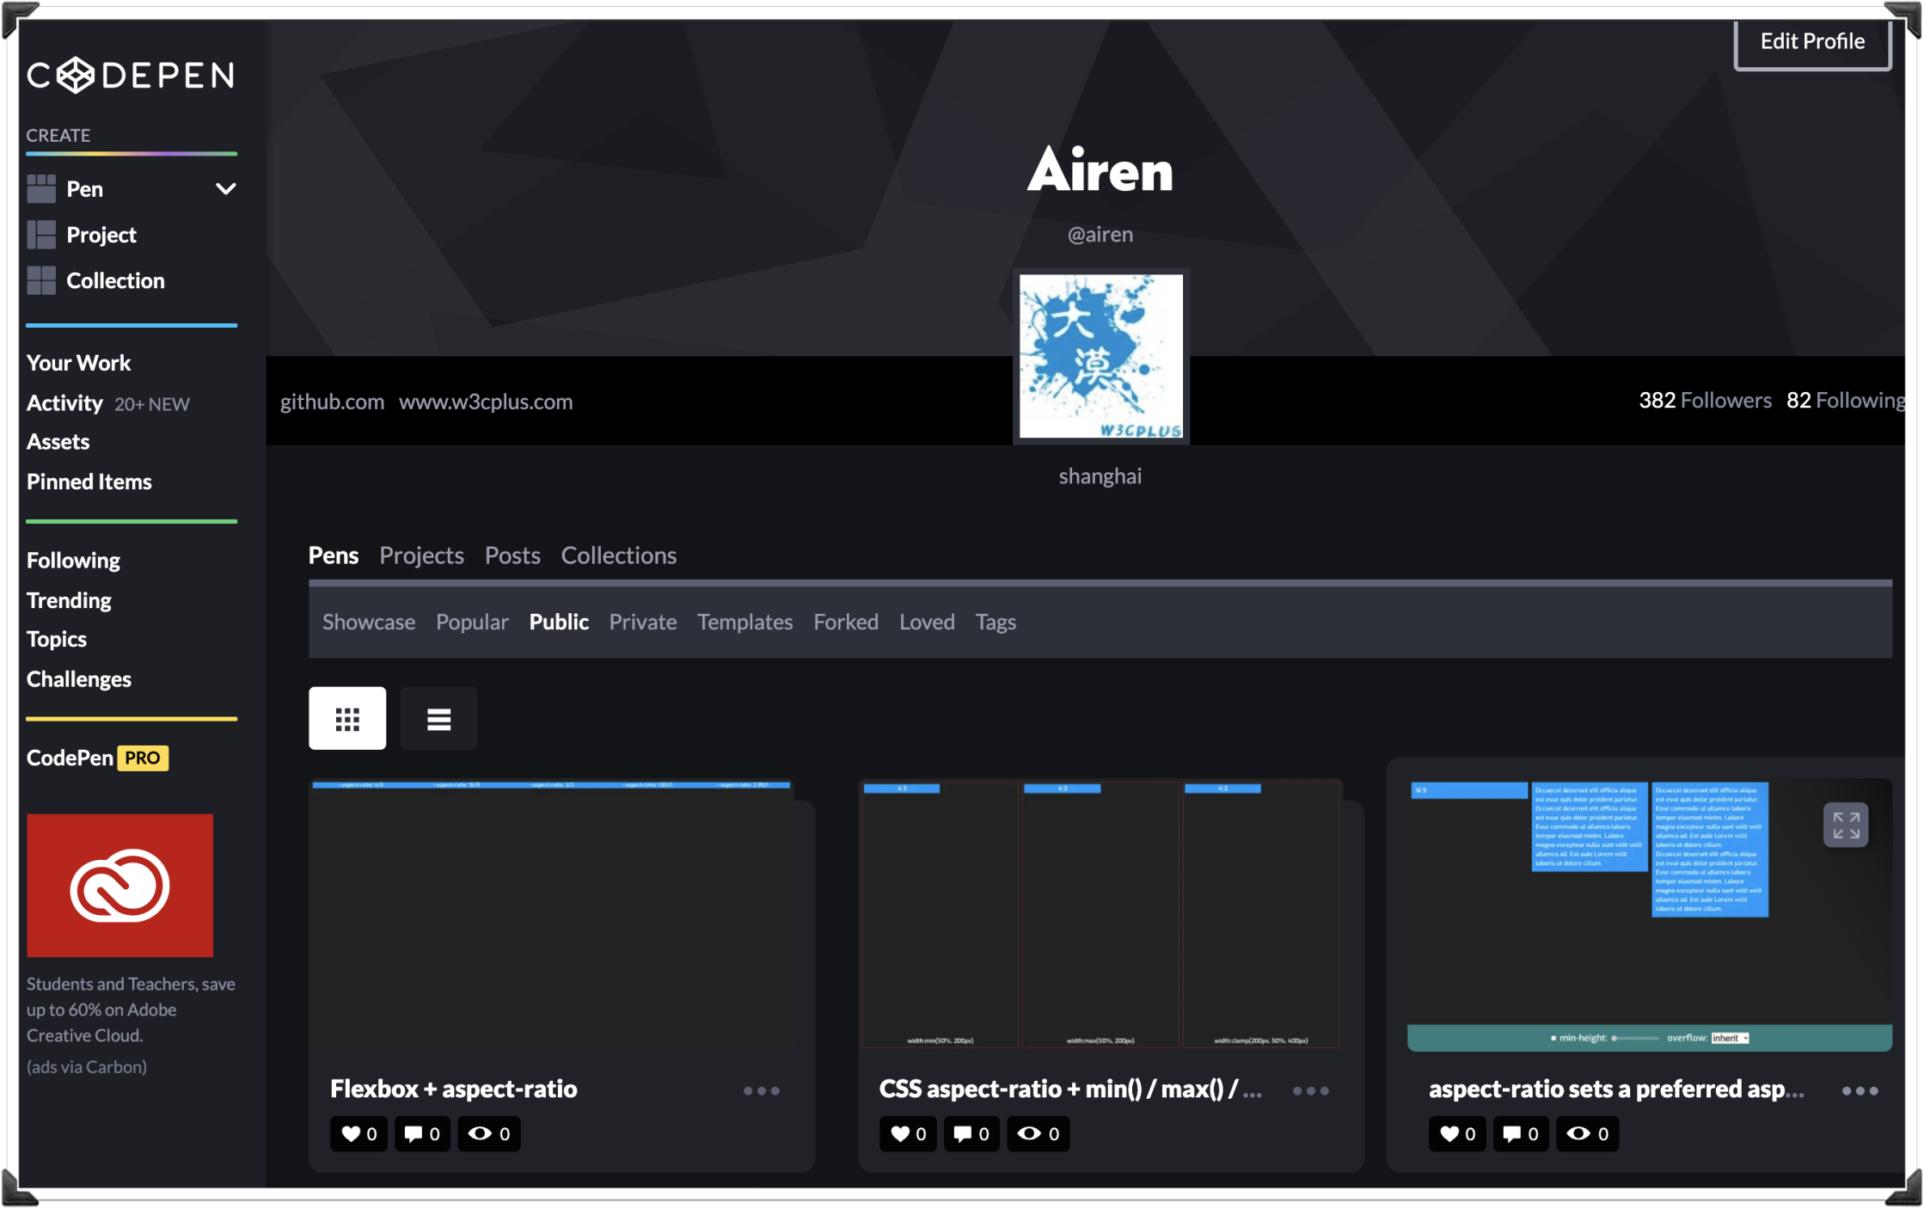Screen dimensions: 1924x1209
Task: Open overflow dropdown in third pen preview
Action: coord(1730,1039)
